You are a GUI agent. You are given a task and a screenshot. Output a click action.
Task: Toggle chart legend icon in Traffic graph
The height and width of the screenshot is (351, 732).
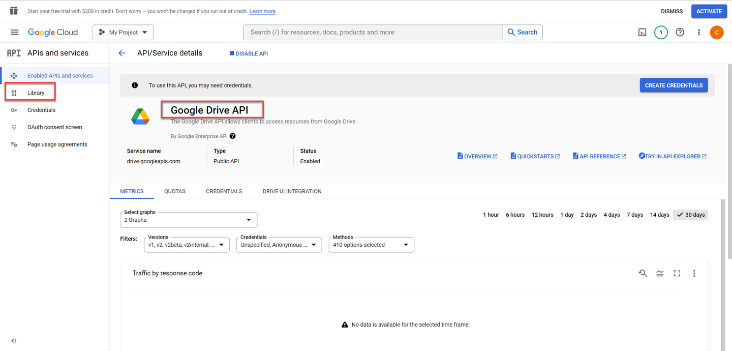click(660, 273)
